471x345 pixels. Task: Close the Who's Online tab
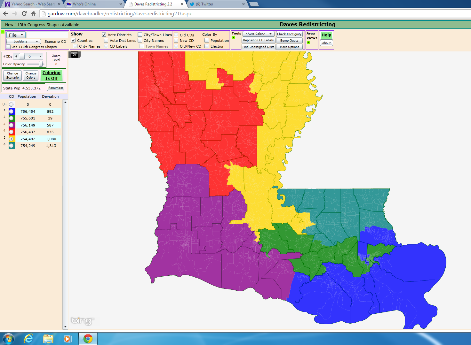[121, 4]
